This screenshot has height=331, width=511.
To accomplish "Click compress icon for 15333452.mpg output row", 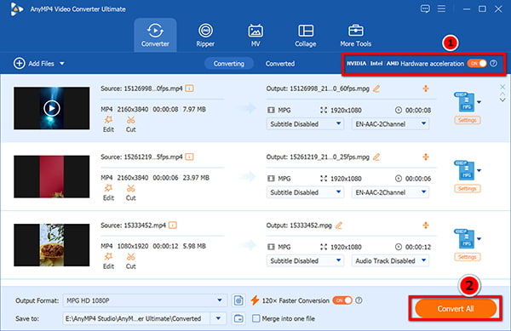I will 426,225.
